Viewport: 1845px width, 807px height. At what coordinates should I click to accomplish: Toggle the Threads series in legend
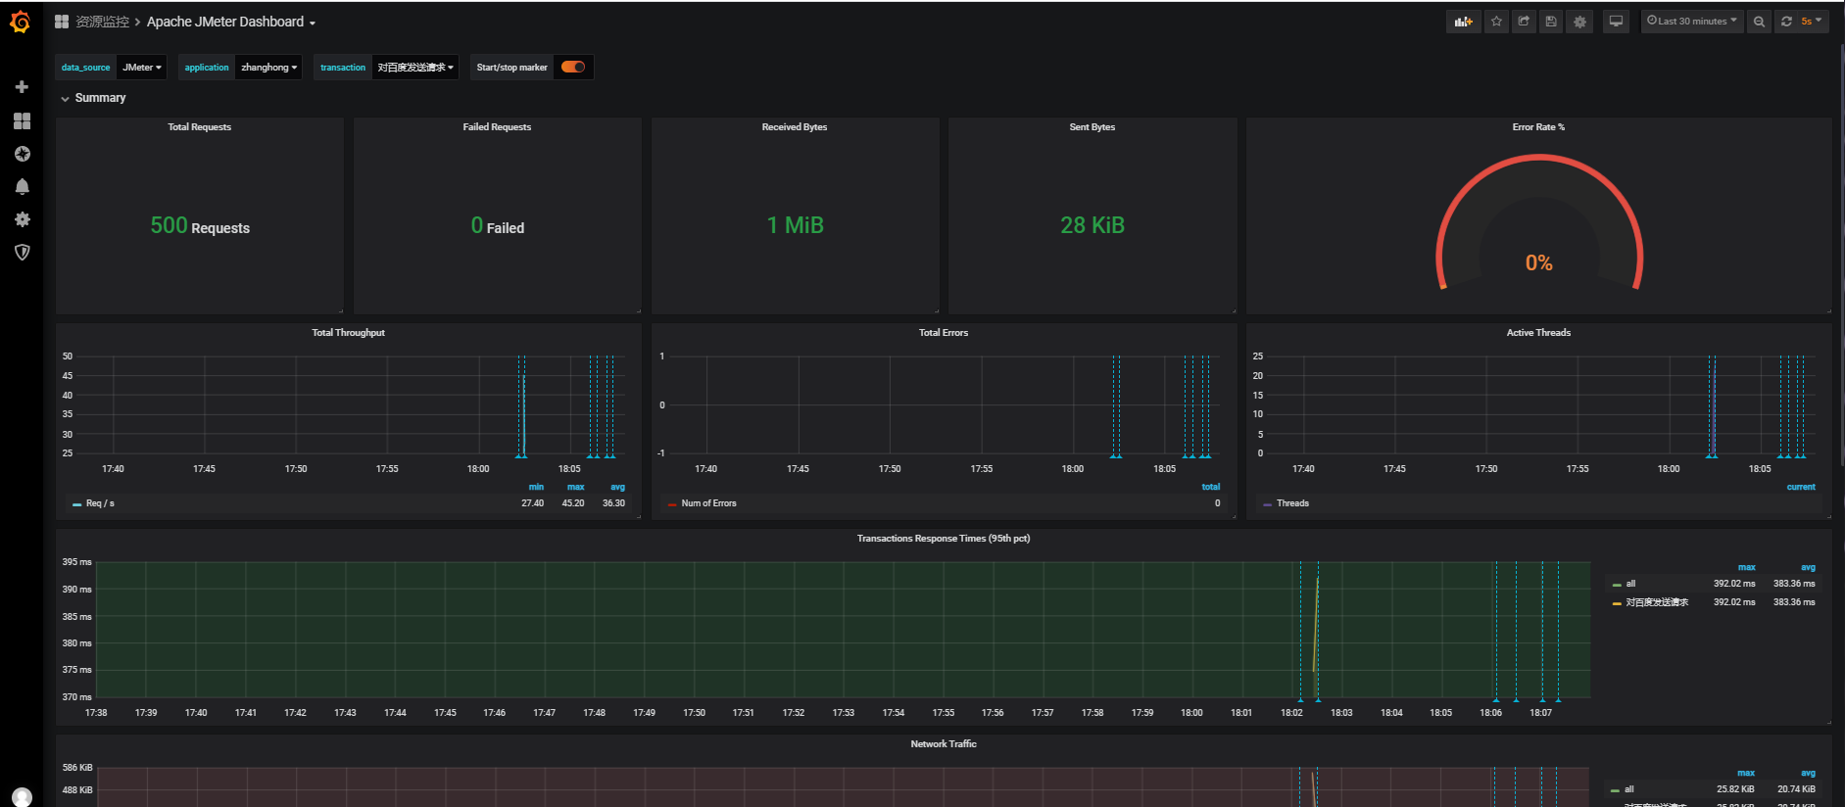(1292, 503)
